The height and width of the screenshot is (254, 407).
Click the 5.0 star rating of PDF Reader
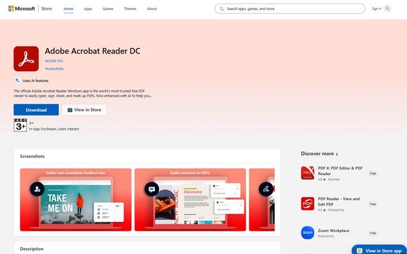322,210
